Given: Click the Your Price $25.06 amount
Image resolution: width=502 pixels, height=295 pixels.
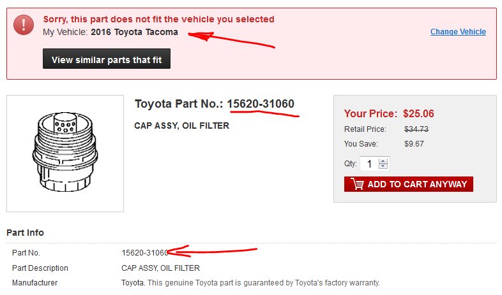Looking at the screenshot, I should [x=418, y=113].
